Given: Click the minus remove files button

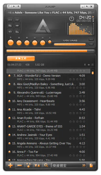Looking at the screenshot, I should click(19, 165).
